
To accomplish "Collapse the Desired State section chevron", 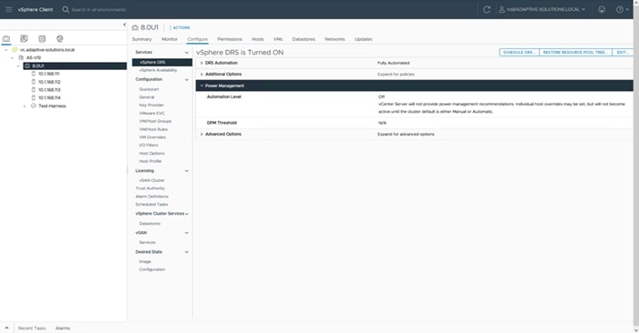I will pyautogui.click(x=187, y=252).
